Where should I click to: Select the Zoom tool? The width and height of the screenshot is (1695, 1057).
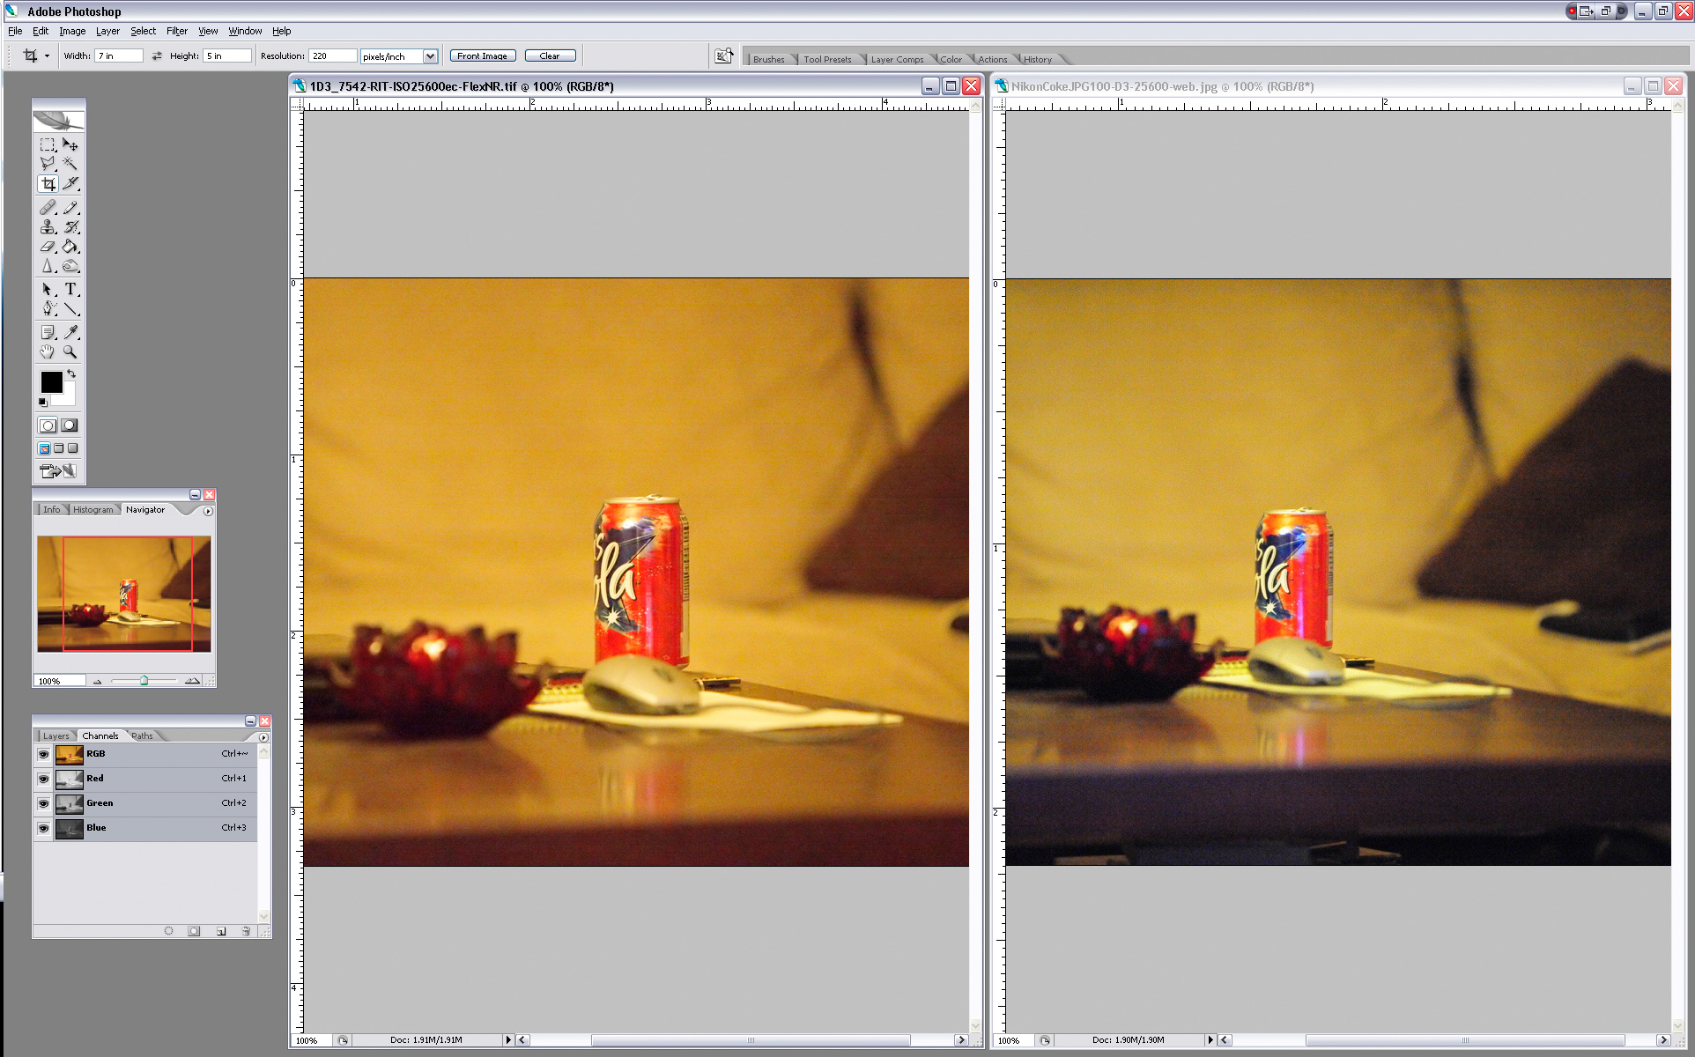[x=70, y=351]
